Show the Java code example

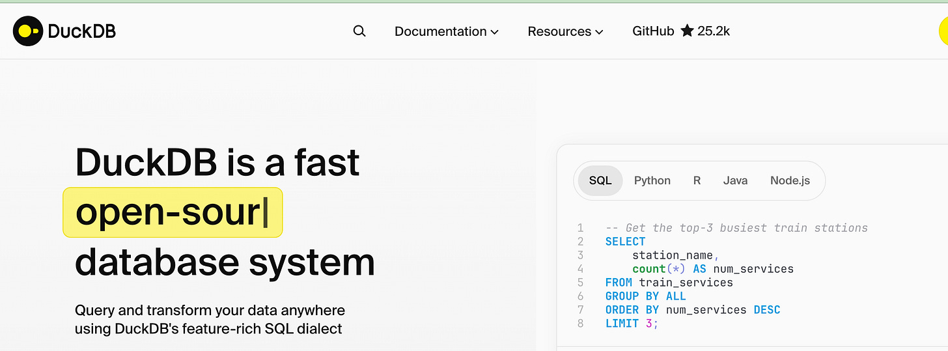pyautogui.click(x=735, y=180)
